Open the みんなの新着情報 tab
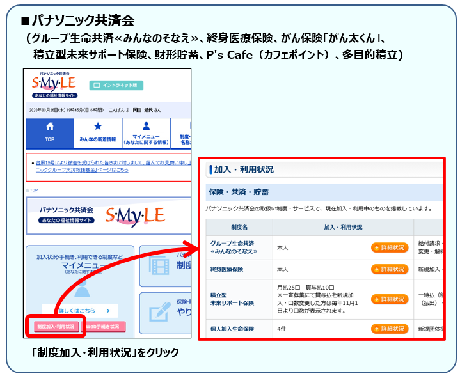 98,134
